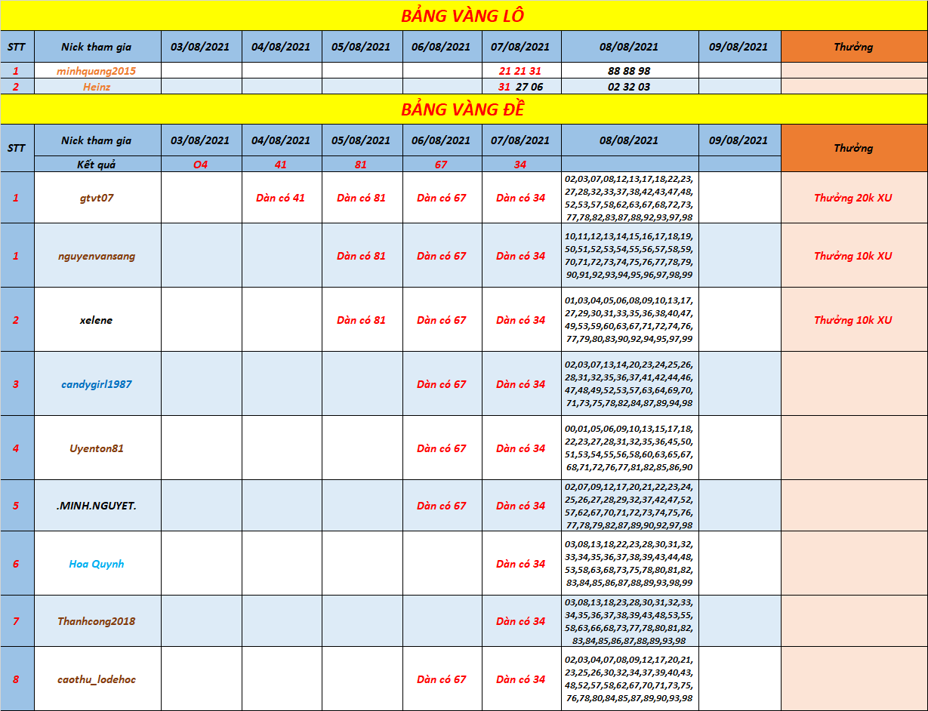Open the gtvt07 player name
928x711 pixels.
97,198
